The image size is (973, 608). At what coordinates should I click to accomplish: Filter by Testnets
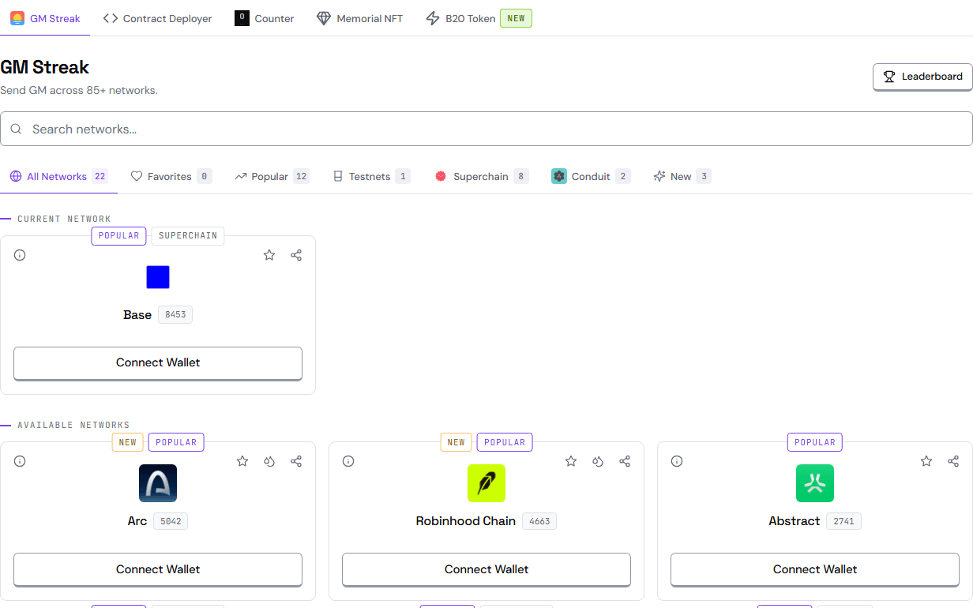coord(371,176)
